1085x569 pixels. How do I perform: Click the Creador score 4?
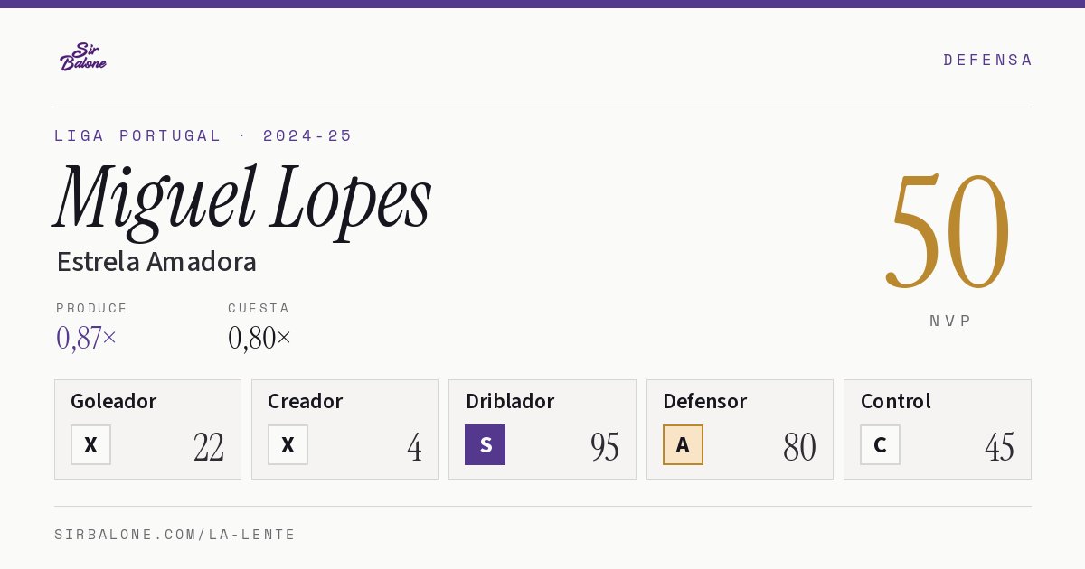coord(414,447)
